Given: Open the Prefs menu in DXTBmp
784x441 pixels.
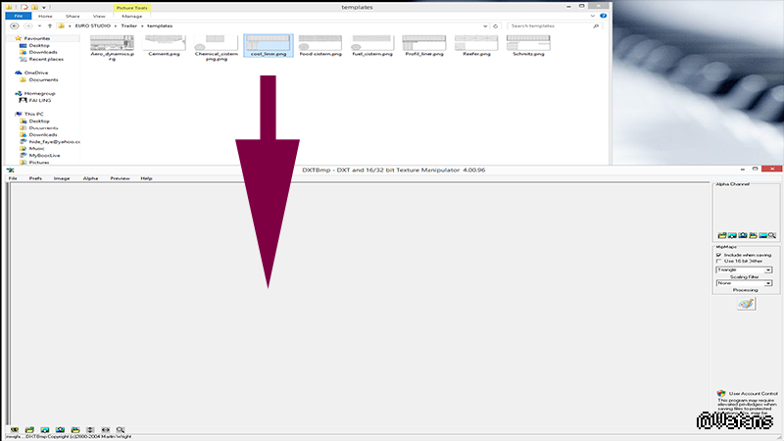Looking at the screenshot, I should (x=35, y=178).
